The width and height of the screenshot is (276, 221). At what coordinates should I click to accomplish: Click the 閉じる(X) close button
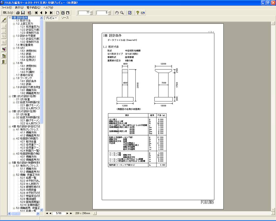coord(8,13)
